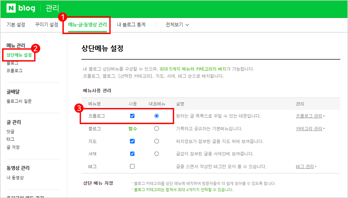Click the 카테고리 관리 link

tap(309, 129)
